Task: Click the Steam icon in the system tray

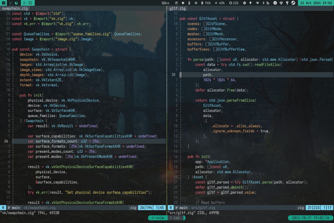Action: point(293,2)
